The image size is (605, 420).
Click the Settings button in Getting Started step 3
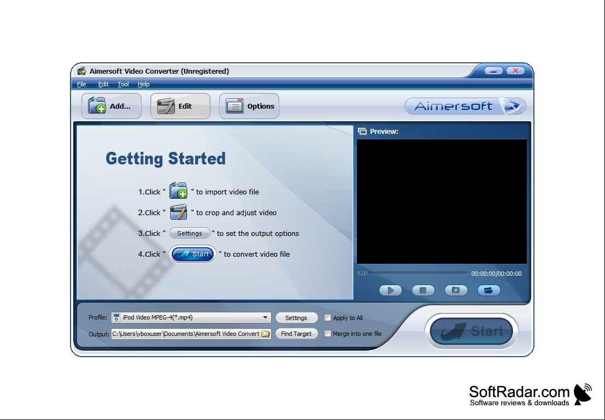coord(190,233)
